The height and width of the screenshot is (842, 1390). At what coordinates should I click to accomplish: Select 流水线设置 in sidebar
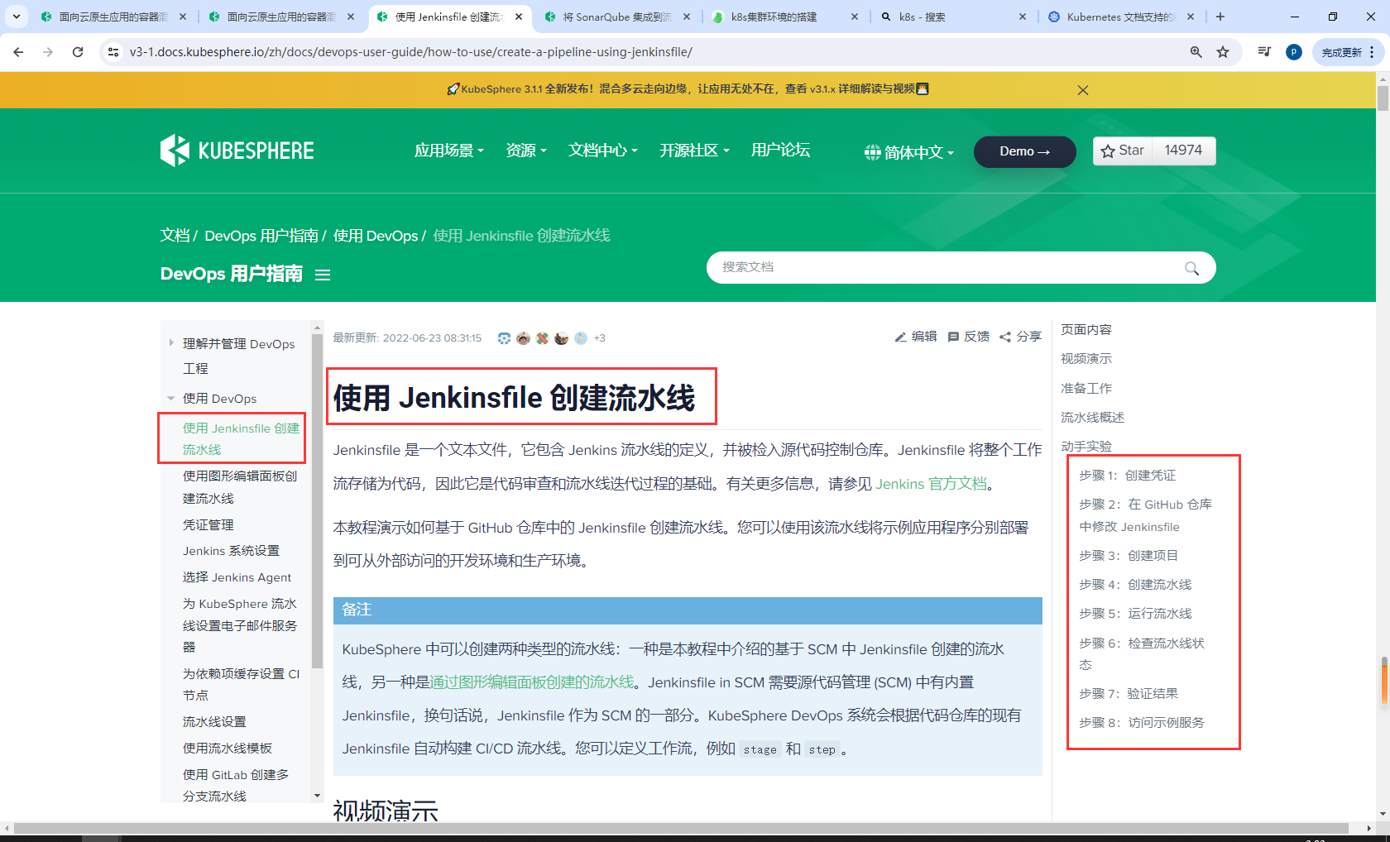pos(214,722)
